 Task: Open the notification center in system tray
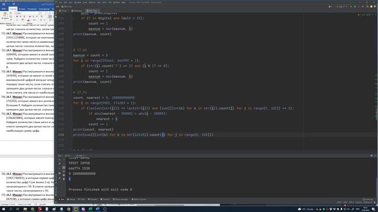click(373, 209)
